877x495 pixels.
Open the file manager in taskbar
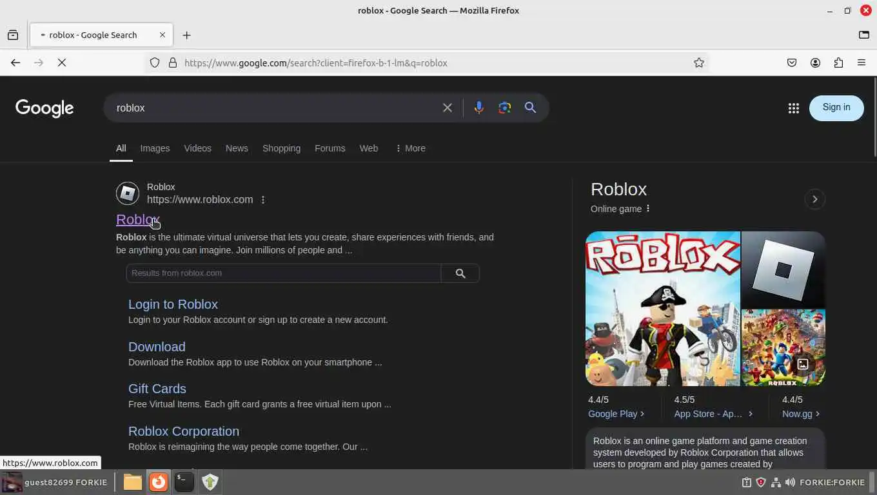point(132,481)
